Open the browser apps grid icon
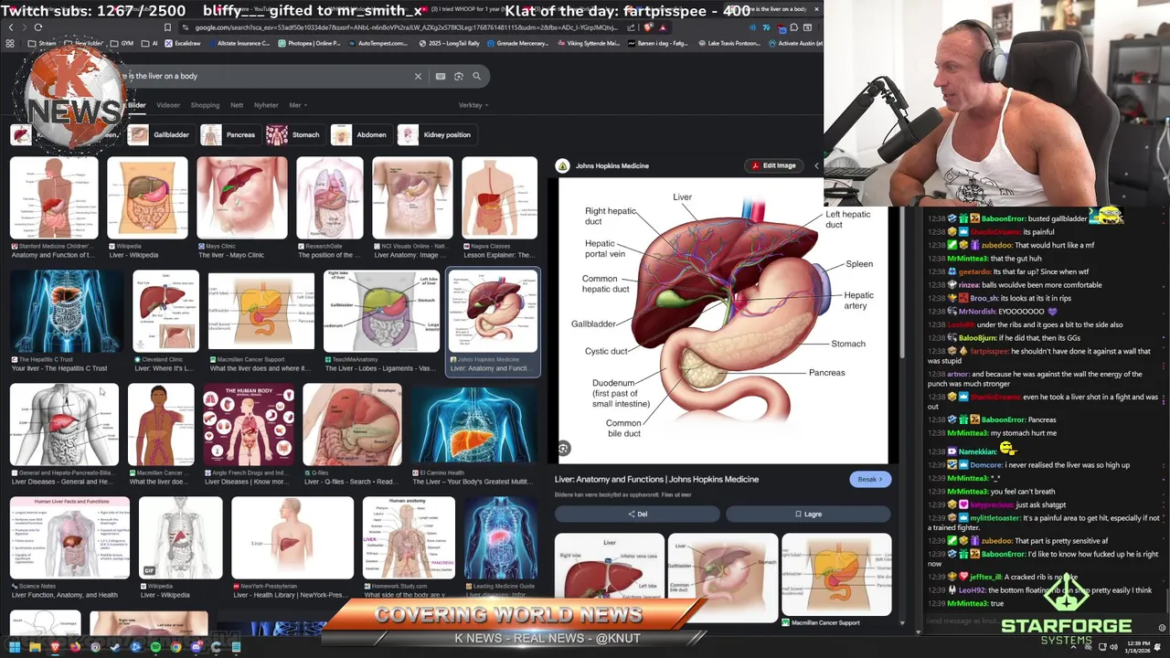Screen dimensions: 1170x658 tap(10, 43)
